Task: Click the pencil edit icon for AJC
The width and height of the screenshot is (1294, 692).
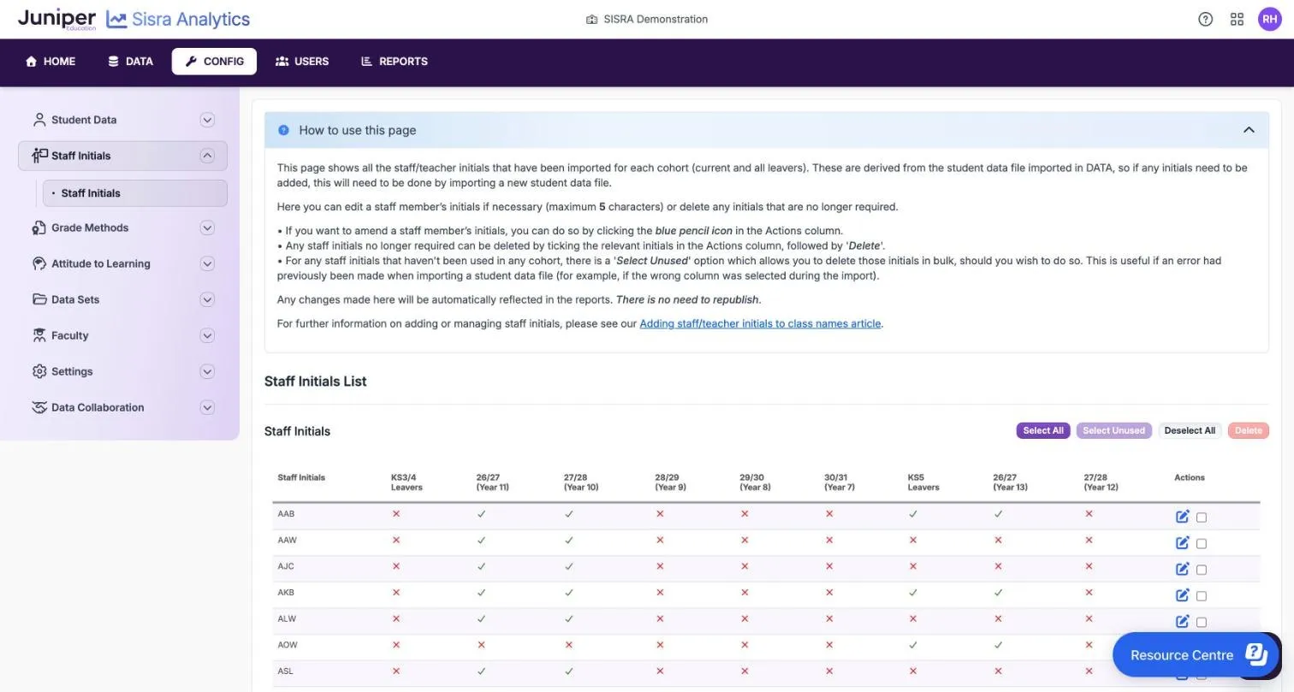Action: 1182,569
